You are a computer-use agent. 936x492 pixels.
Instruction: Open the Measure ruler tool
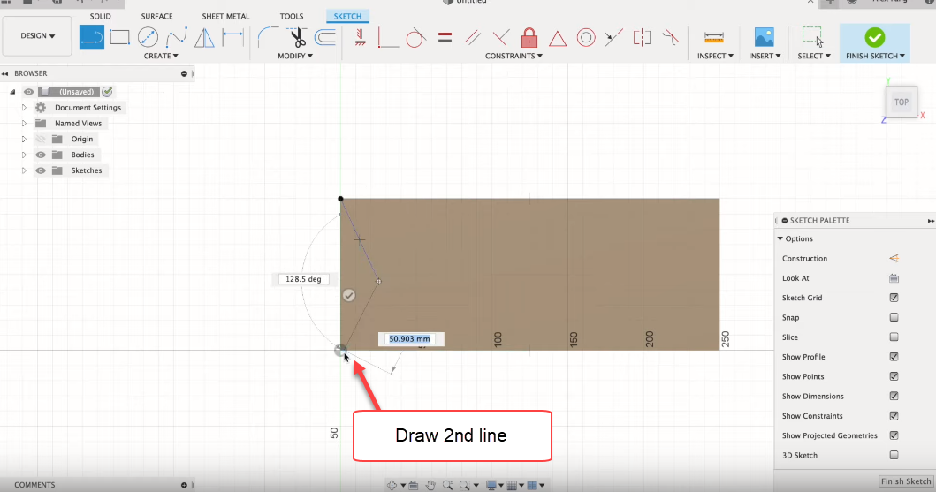point(714,38)
